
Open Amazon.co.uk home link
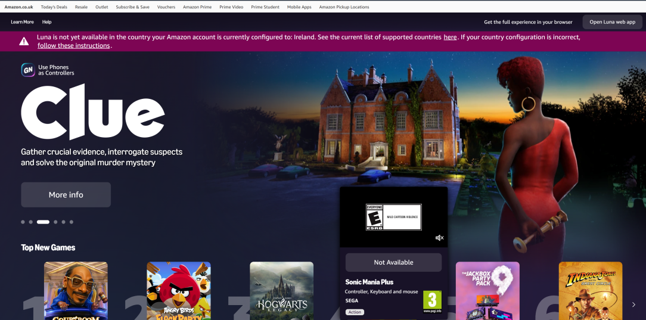click(18, 7)
